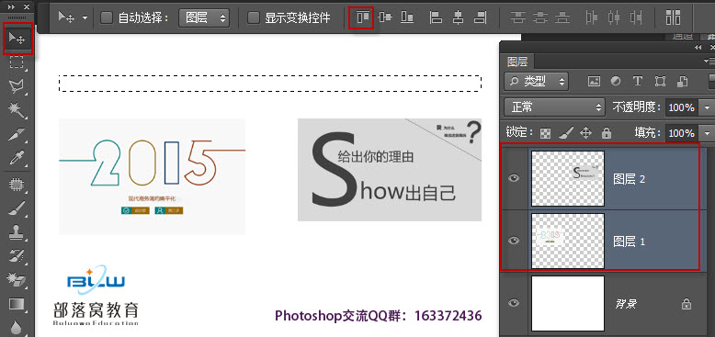Click 填充 100% value field
The height and width of the screenshot is (337, 715).
(x=682, y=133)
